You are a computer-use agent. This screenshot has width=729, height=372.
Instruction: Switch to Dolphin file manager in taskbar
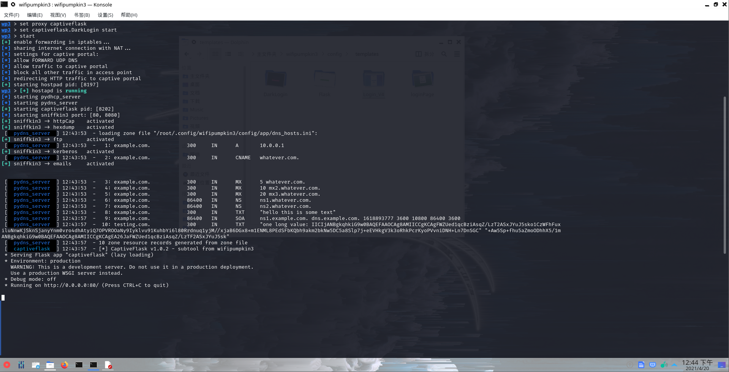[50, 365]
